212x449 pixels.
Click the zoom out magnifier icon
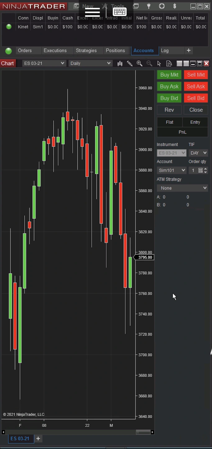coord(150,63)
